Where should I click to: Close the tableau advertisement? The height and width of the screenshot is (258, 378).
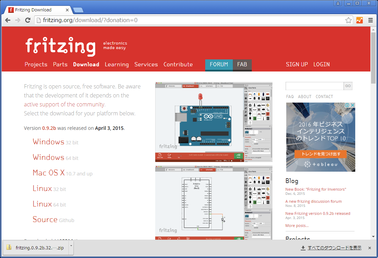[352, 105]
